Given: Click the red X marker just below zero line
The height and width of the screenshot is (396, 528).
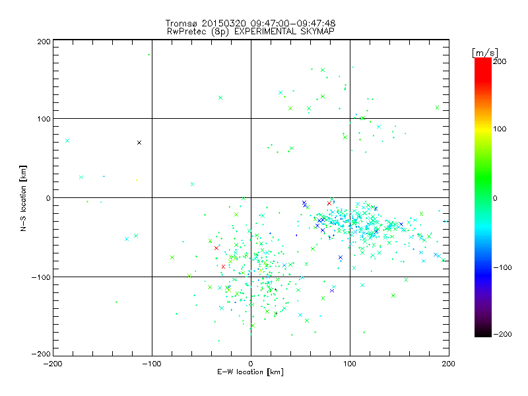Looking at the screenshot, I should tap(329, 203).
